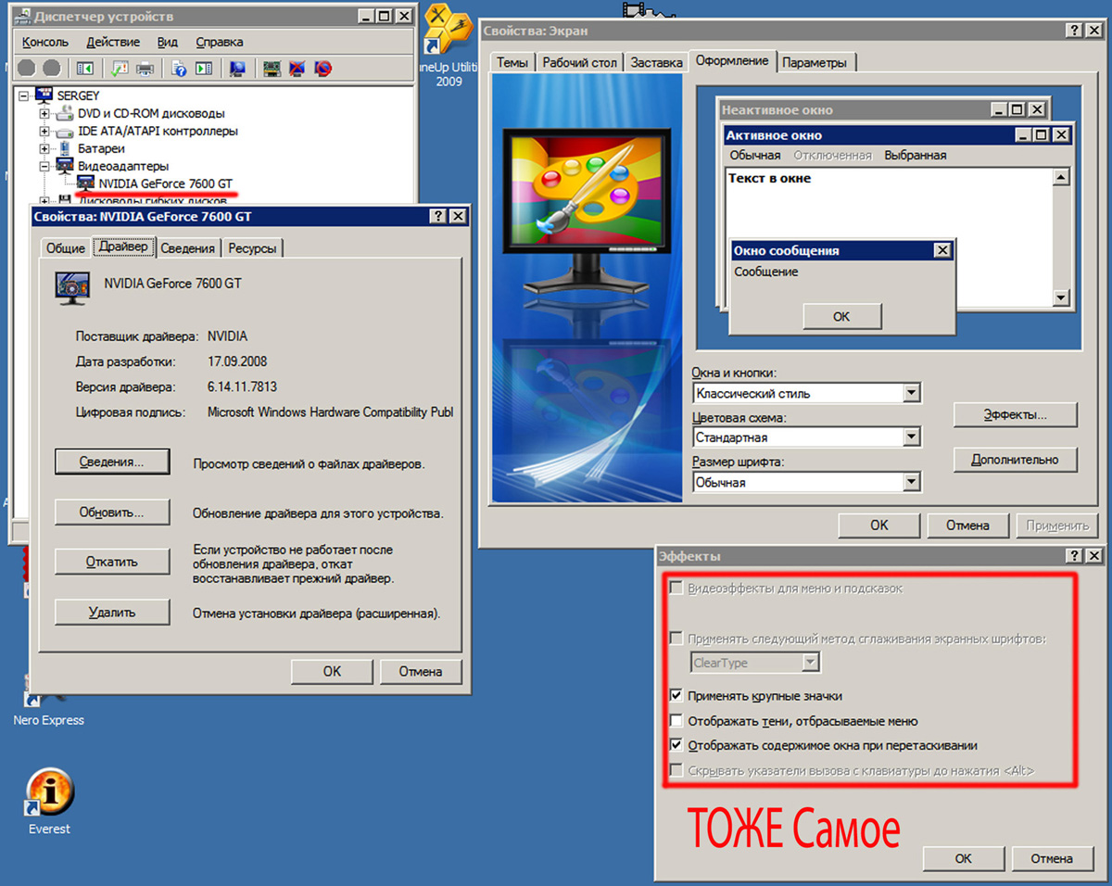Open the 'Окна и кнопки' style dropdown
The height and width of the screenshot is (886, 1112).
click(912, 393)
